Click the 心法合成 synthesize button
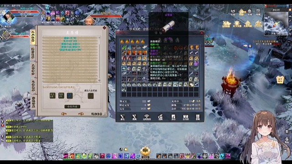This screenshot has height=164, width=292. point(72,107)
